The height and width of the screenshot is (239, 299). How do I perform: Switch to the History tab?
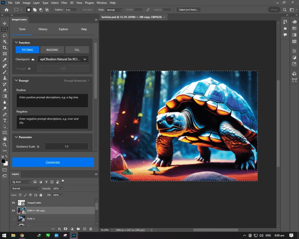tap(43, 29)
